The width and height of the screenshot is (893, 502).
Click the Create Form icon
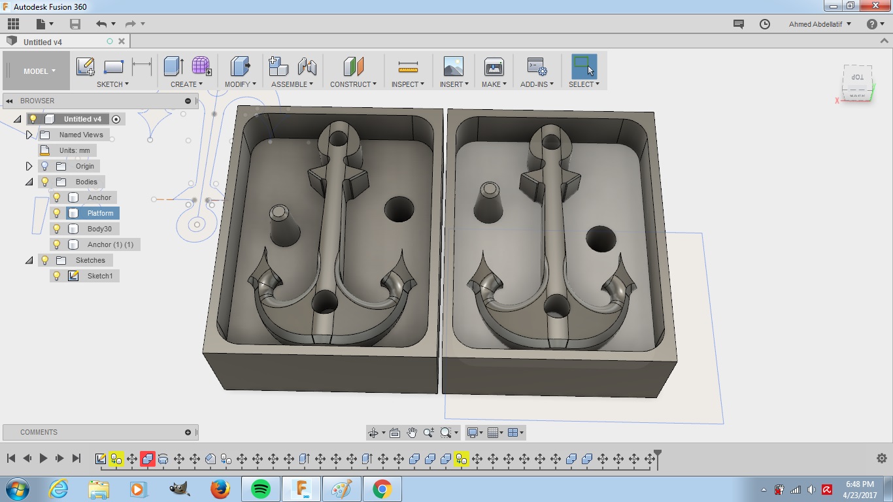[x=201, y=66]
